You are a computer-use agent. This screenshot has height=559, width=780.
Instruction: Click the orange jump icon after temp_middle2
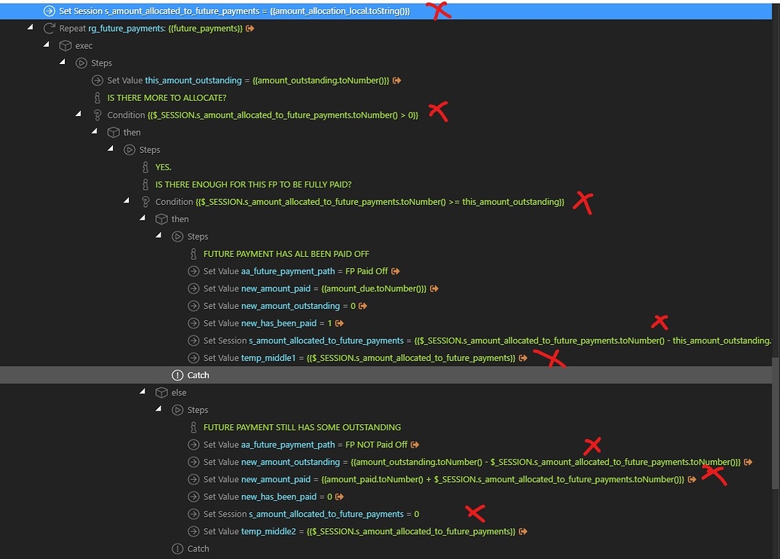[x=522, y=531]
